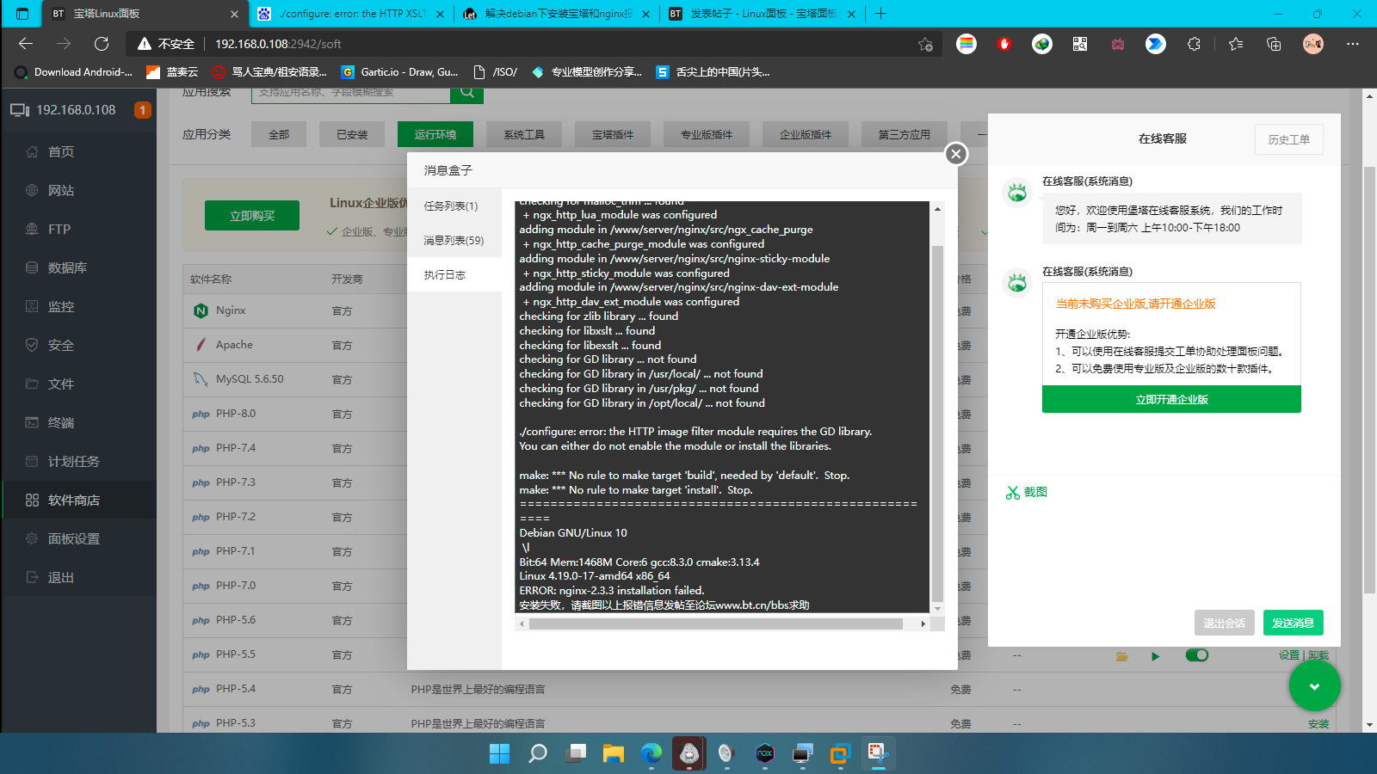Switch to 发表帖子 browser tab

coord(762,14)
